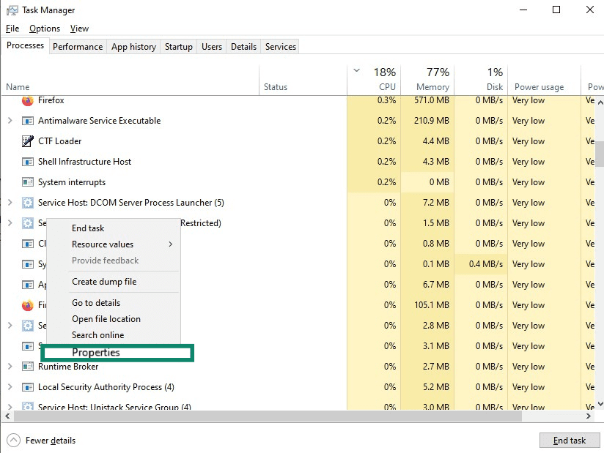Image resolution: width=604 pixels, height=453 pixels.
Task: Switch to the Performance tab
Action: [77, 46]
